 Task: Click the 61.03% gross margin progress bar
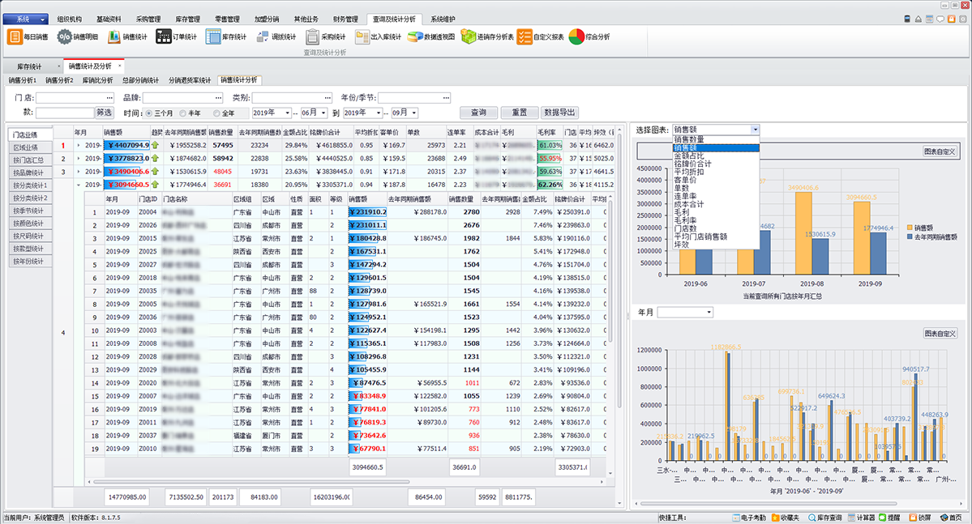(550, 145)
